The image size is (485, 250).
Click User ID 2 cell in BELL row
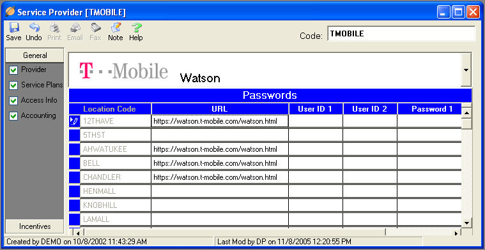pos(370,163)
